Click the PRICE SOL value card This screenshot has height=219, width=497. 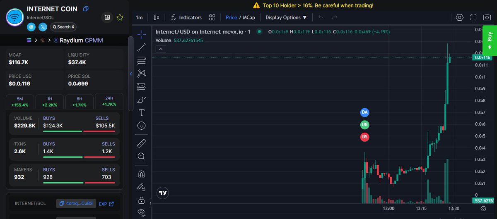94,80
